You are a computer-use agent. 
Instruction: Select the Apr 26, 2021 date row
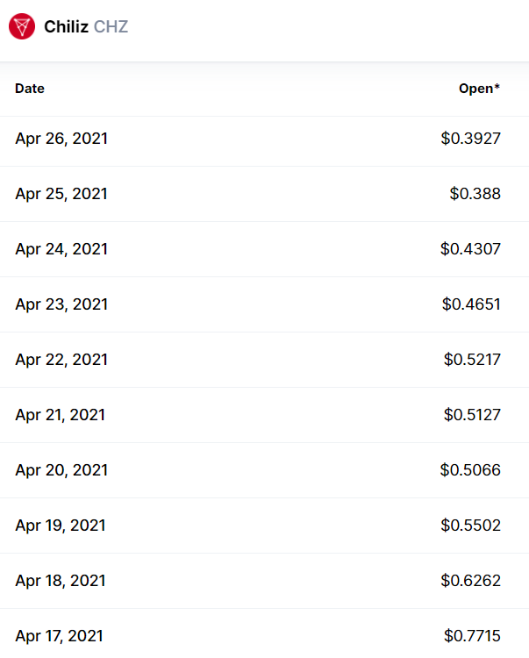coord(61,139)
